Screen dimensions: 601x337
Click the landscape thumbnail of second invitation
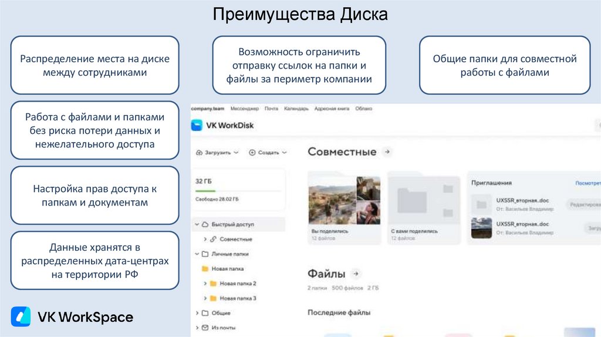[x=481, y=228]
